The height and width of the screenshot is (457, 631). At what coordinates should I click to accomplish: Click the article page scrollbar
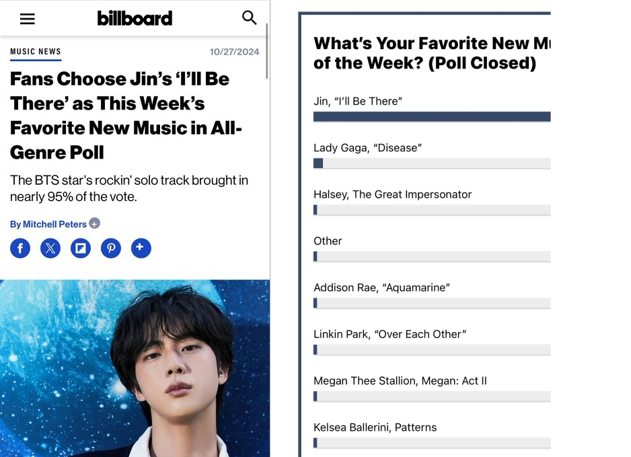[268, 52]
